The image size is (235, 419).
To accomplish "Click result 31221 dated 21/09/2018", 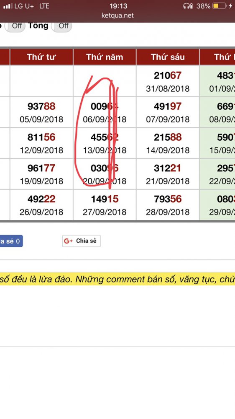I will point(168,174).
